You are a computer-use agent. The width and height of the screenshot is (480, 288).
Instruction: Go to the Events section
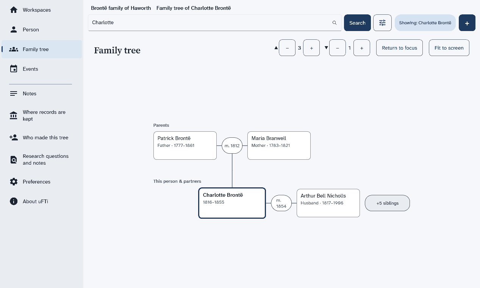(42, 69)
